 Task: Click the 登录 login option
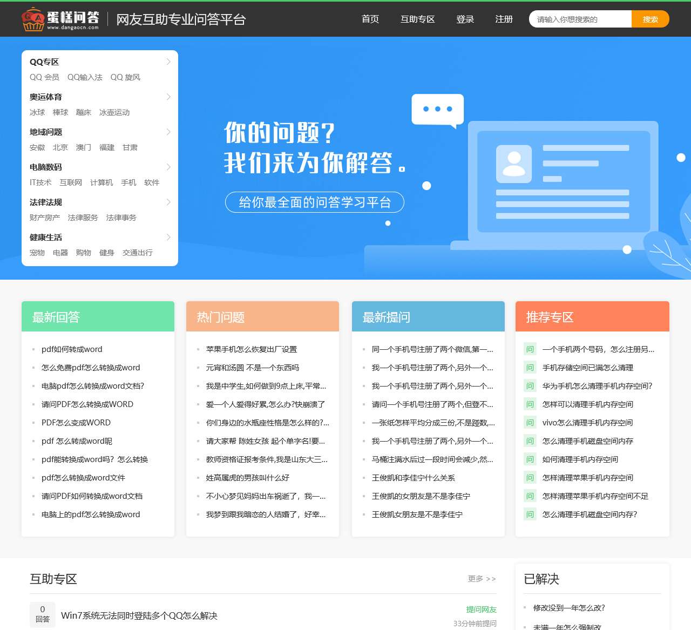[x=465, y=19]
